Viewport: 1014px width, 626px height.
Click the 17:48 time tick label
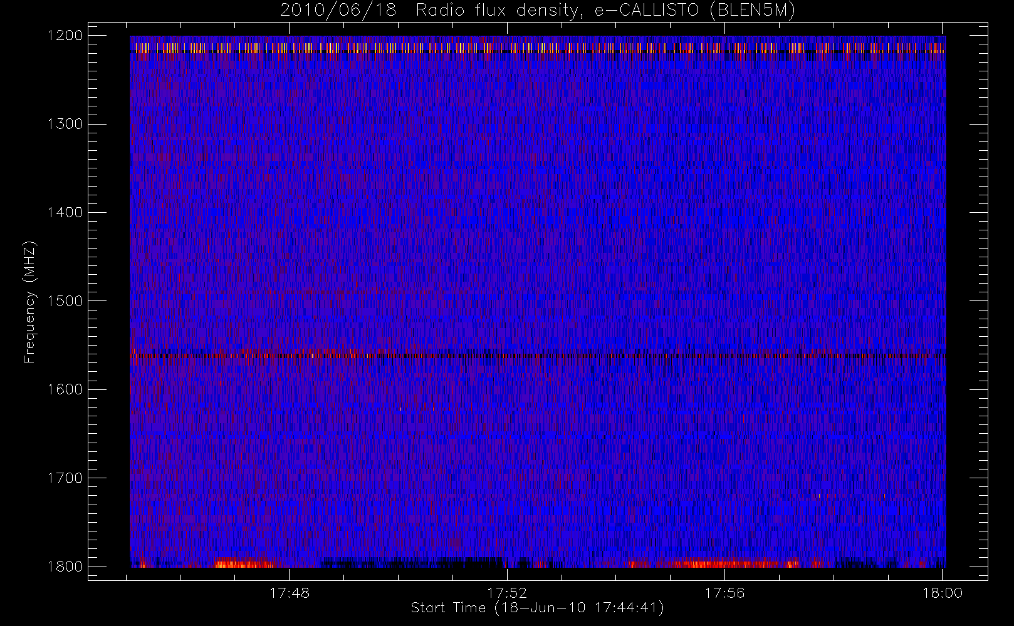click(x=290, y=593)
